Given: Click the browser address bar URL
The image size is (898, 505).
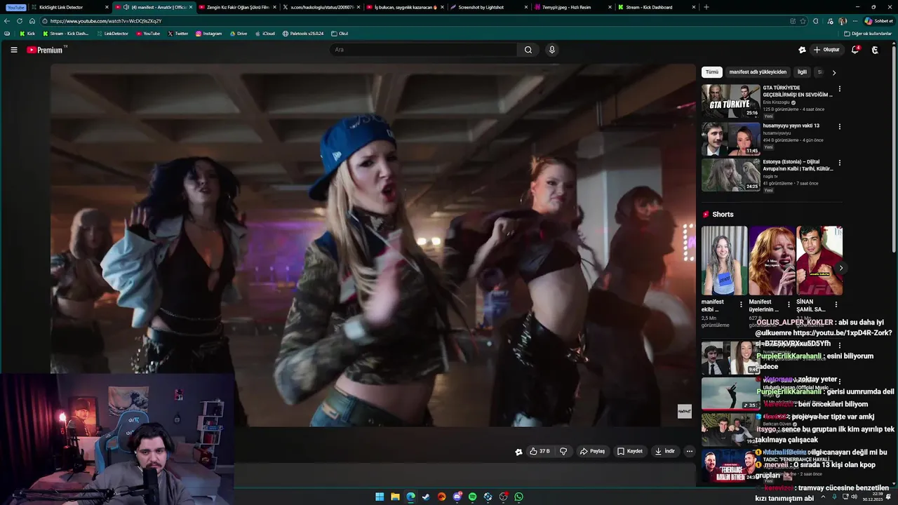Looking at the screenshot, I should pyautogui.click(x=106, y=21).
